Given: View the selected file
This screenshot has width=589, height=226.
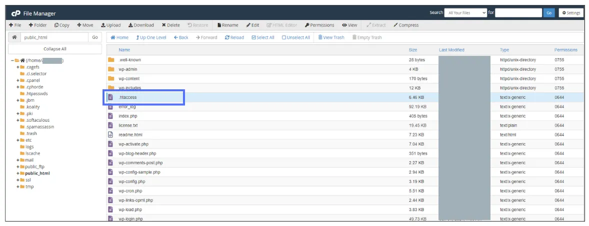Looking at the screenshot, I should click(349, 25).
